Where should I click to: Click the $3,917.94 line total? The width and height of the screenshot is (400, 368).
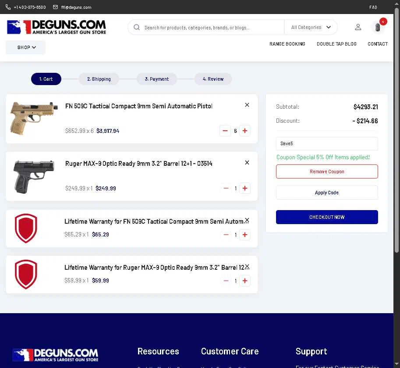(x=108, y=131)
